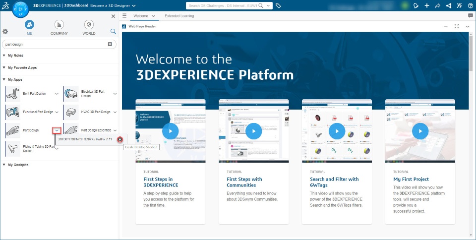Open notifications bell icon
Viewport: 476px width, 240px height.
click(x=416, y=5)
